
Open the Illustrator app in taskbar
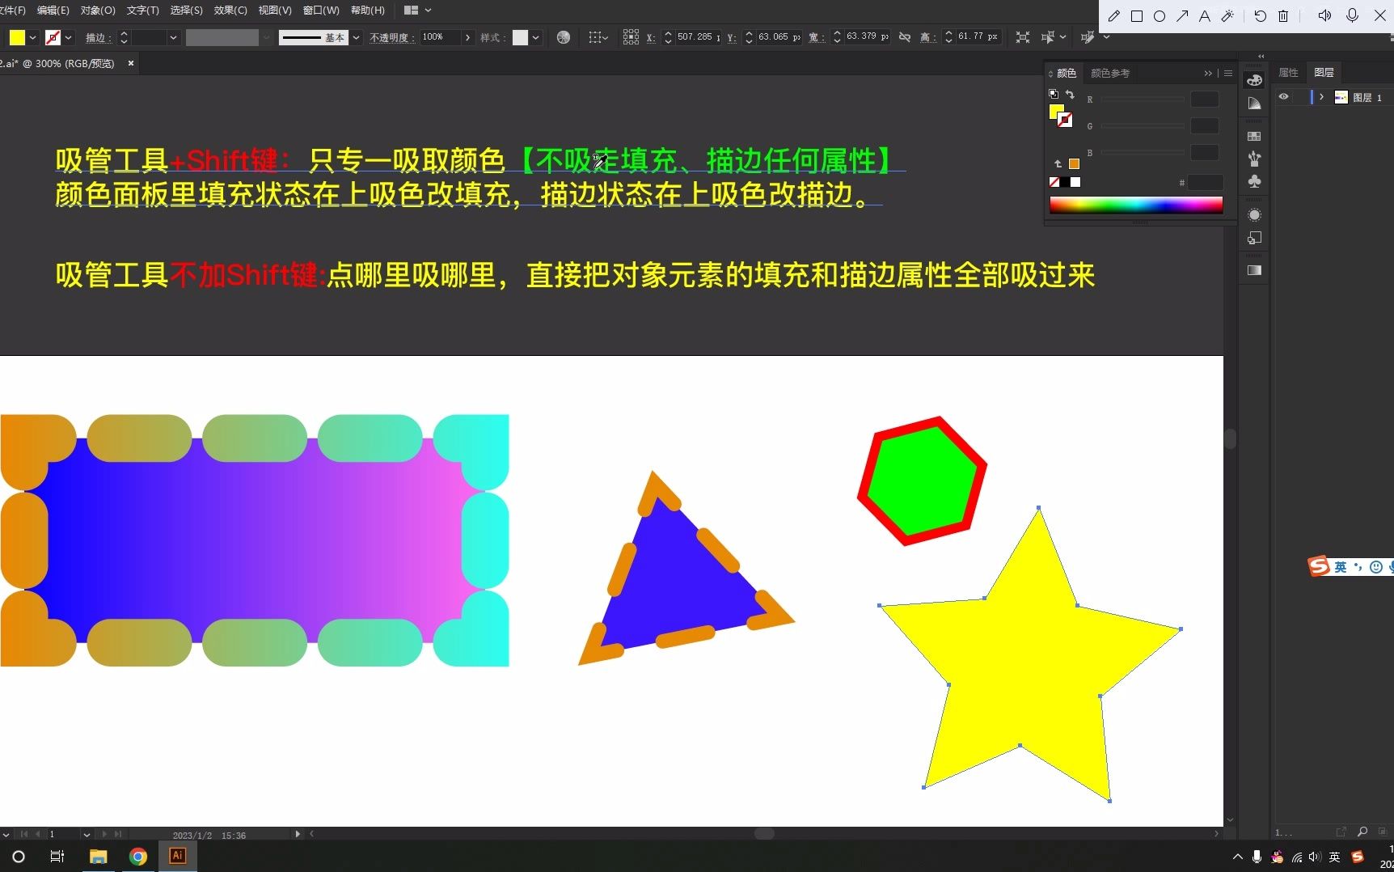[x=177, y=856]
